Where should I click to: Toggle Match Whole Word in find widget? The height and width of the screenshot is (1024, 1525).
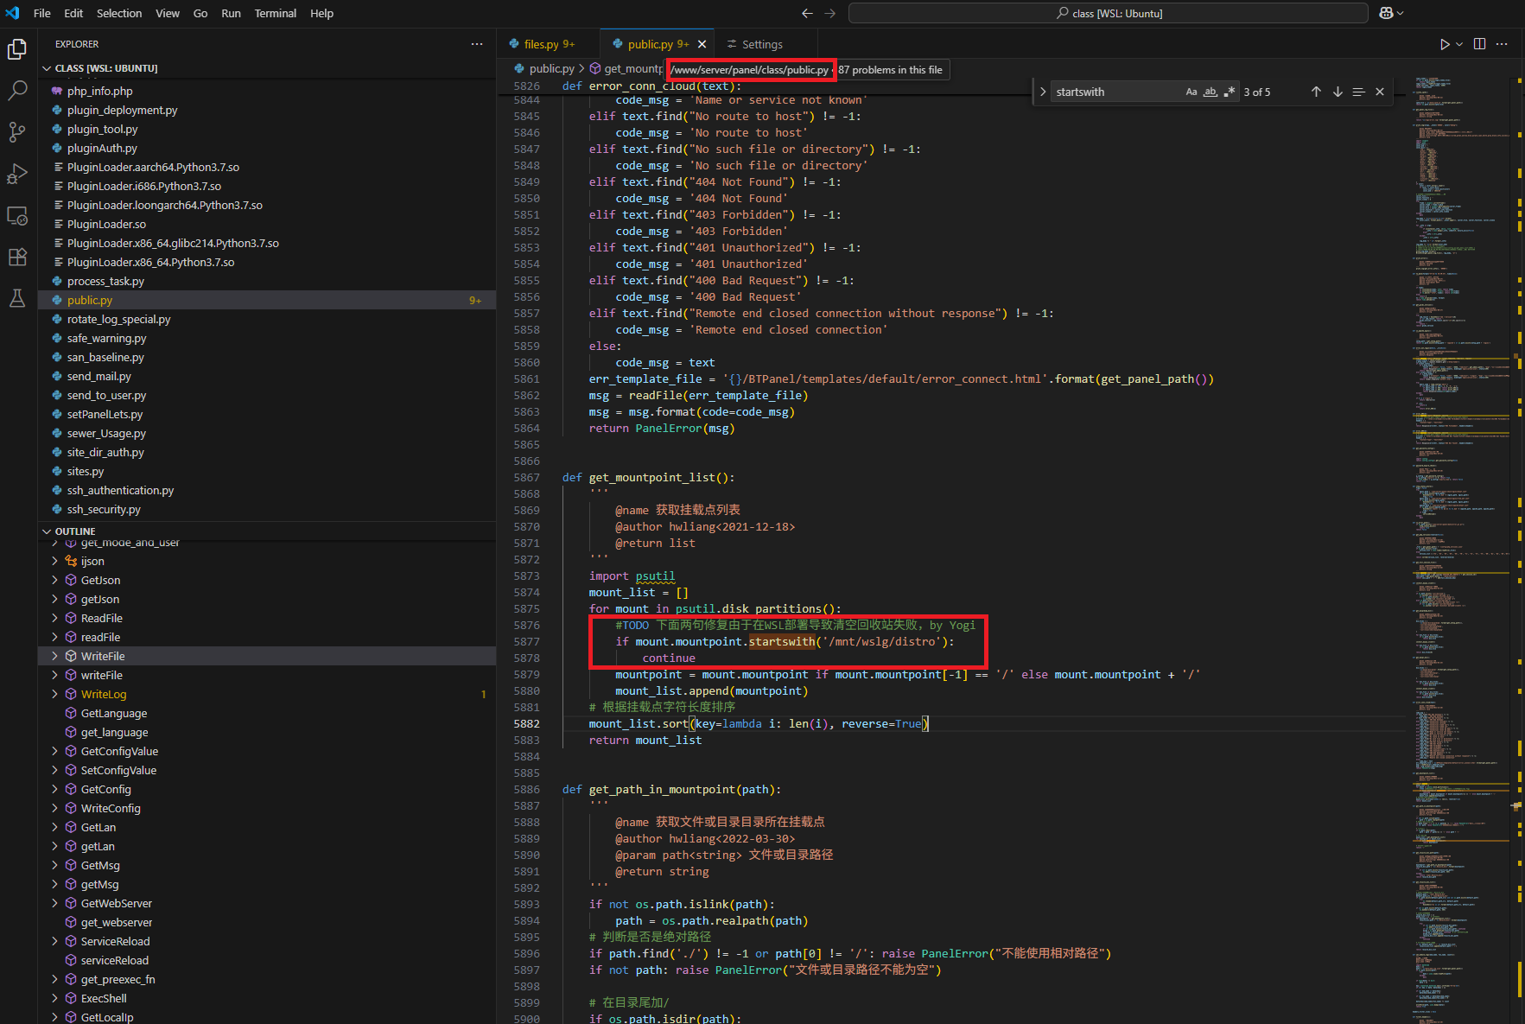pyautogui.click(x=1210, y=92)
